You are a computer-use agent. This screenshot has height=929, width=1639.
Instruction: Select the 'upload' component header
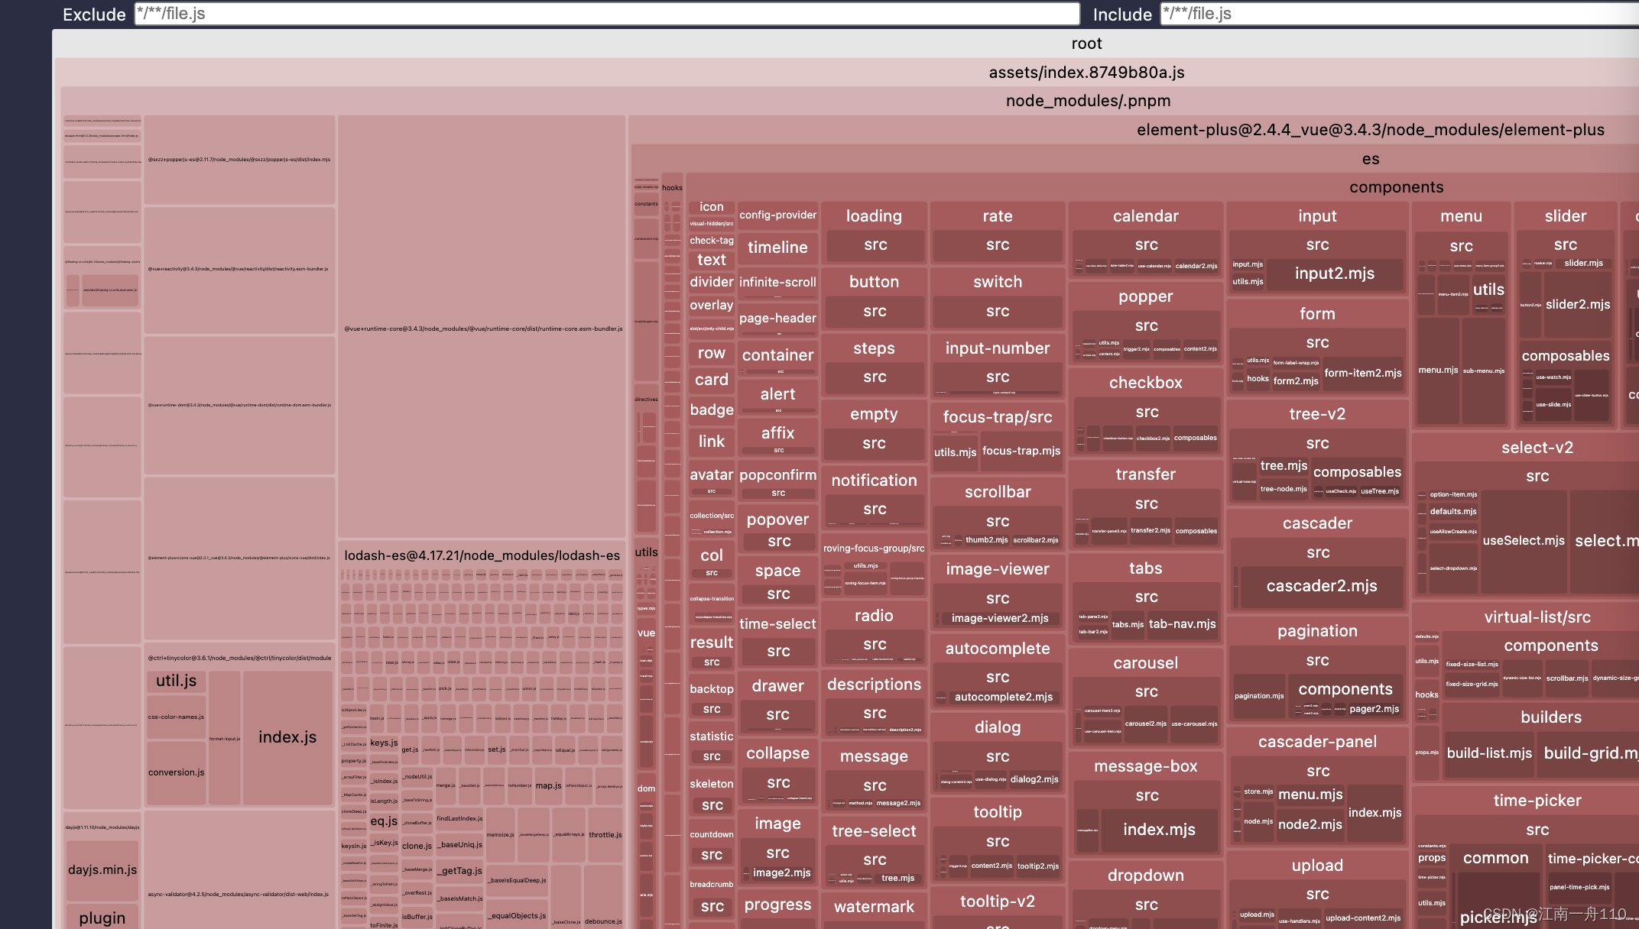tap(1317, 866)
